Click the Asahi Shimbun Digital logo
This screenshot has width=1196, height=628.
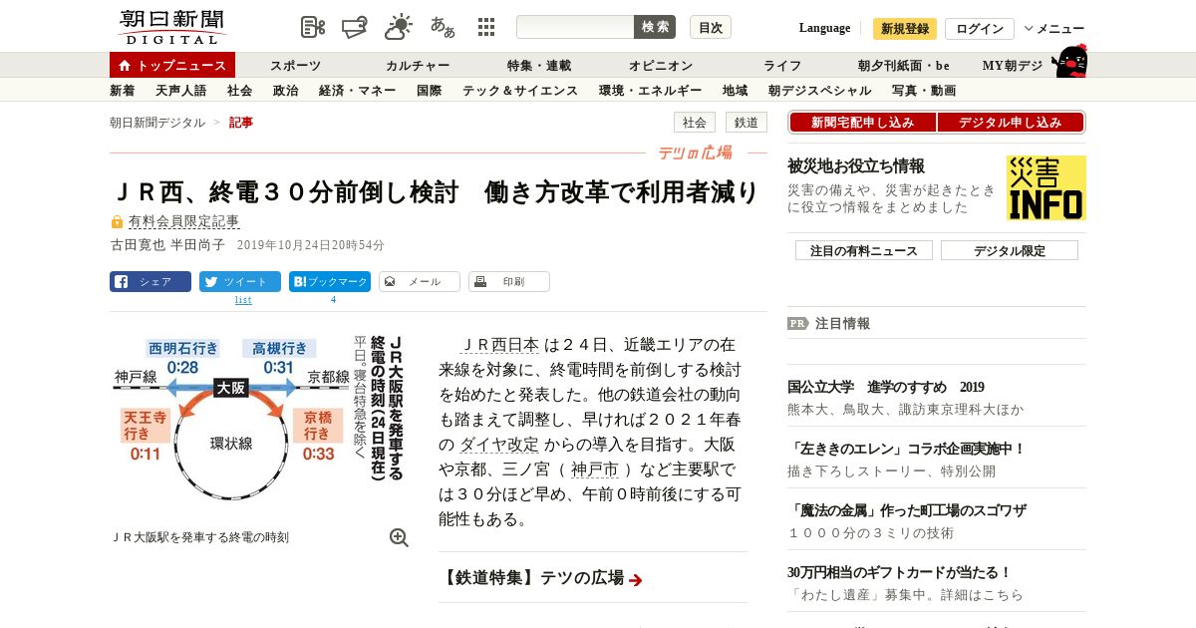(x=171, y=27)
